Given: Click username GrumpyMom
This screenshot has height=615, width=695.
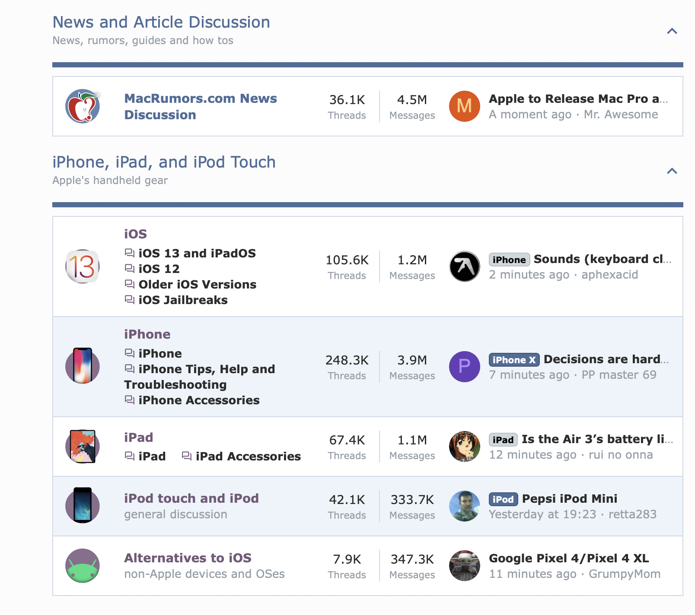Looking at the screenshot, I should pyautogui.click(x=625, y=574).
